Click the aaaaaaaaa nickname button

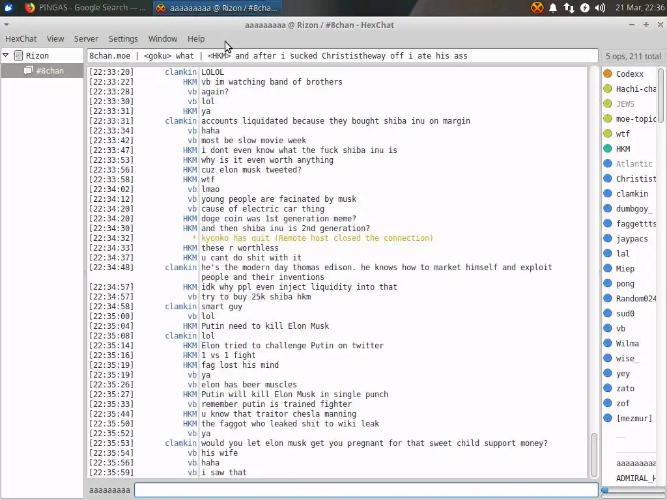(x=109, y=490)
